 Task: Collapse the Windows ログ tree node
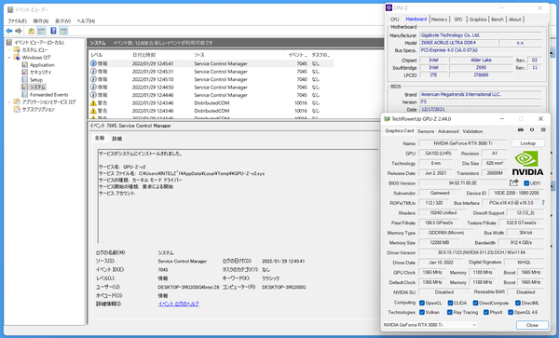point(9,58)
